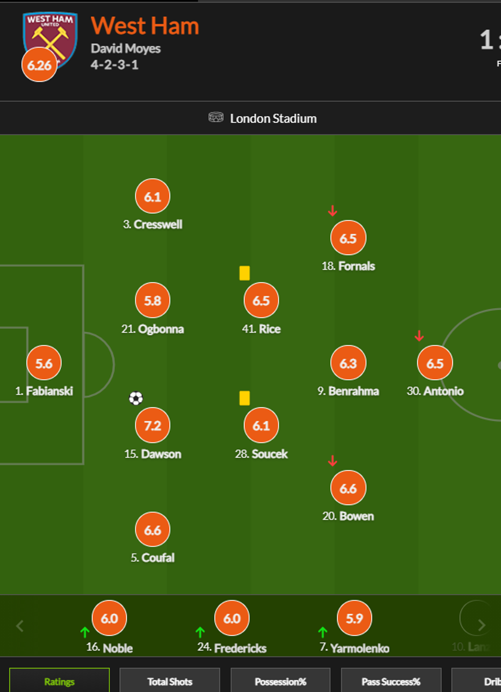This screenshot has width=501, height=692.
Task: Click Fredericks' 6.0 rating on the bench
Action: pyautogui.click(x=232, y=618)
